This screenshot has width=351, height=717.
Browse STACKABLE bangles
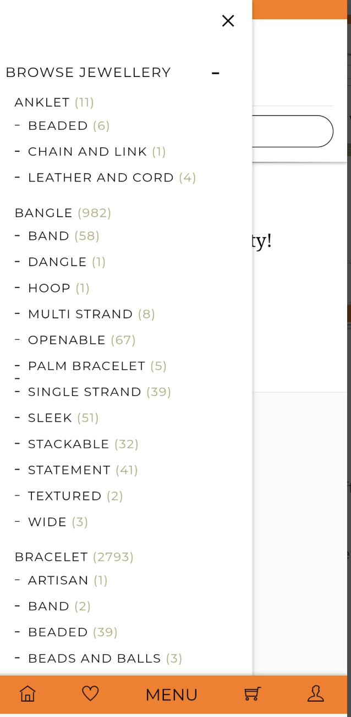[68, 444]
